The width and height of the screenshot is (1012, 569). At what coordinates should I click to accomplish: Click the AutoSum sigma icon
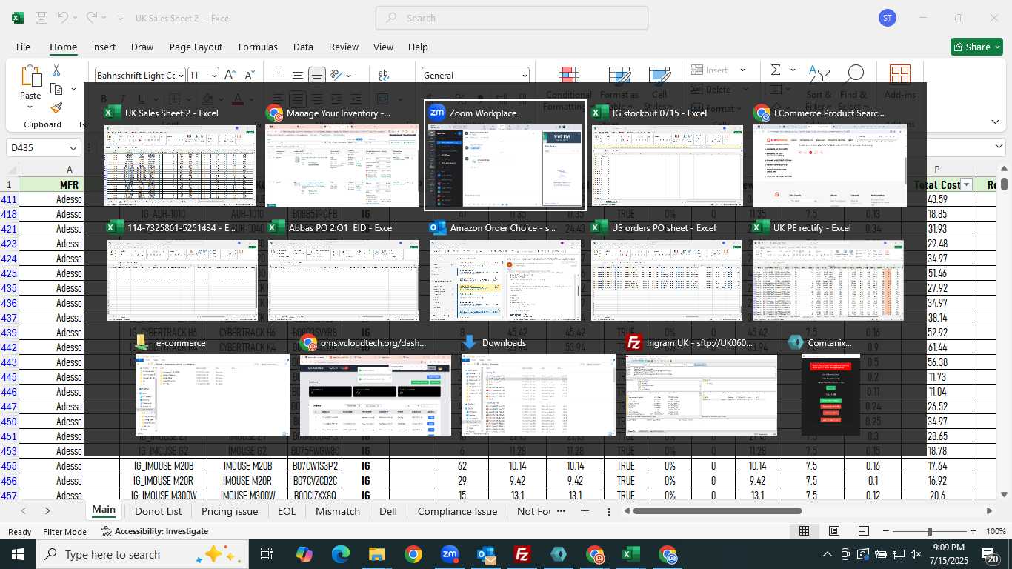pyautogui.click(x=776, y=70)
